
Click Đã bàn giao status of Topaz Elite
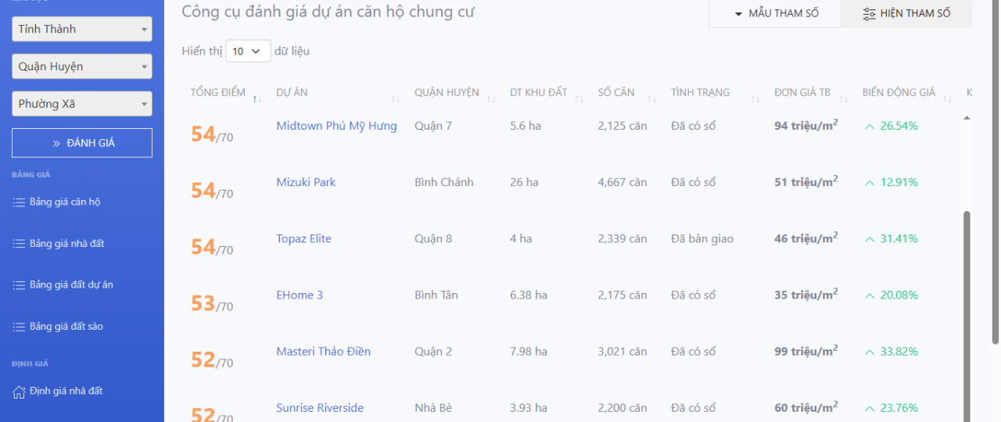(x=702, y=238)
